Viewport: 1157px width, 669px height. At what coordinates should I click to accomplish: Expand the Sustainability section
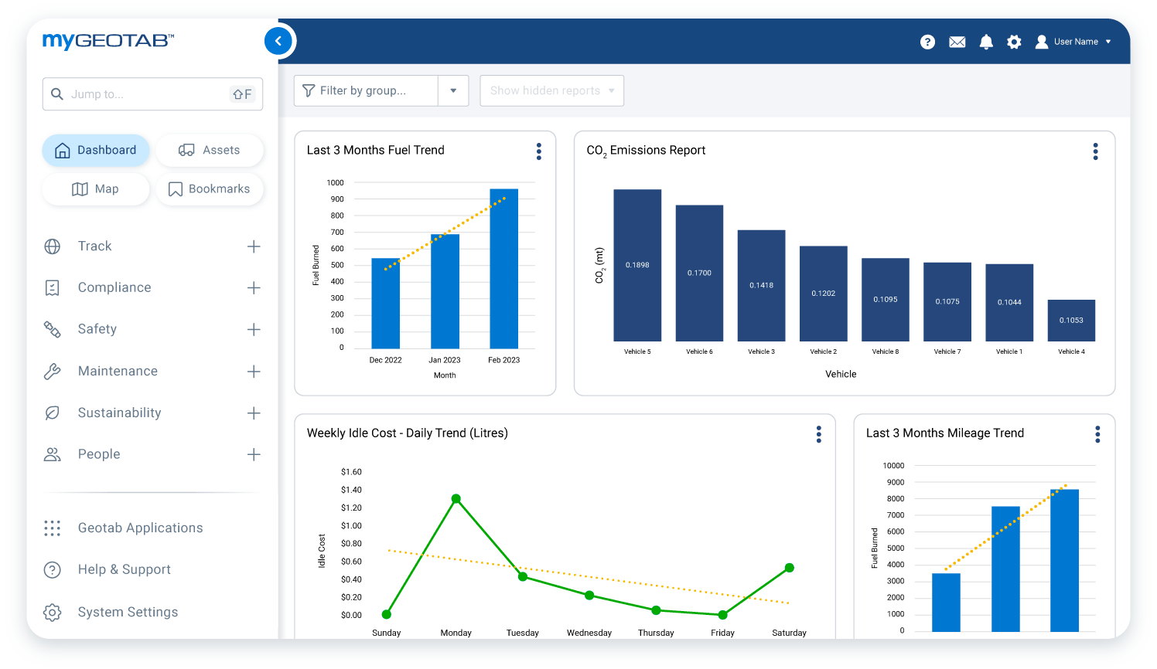253,413
